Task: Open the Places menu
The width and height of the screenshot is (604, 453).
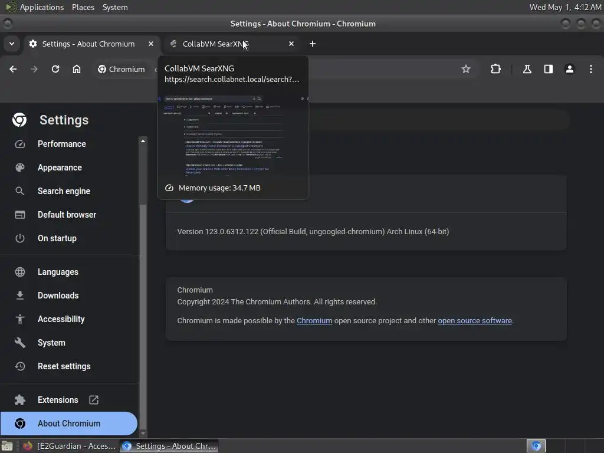Action: click(x=83, y=7)
